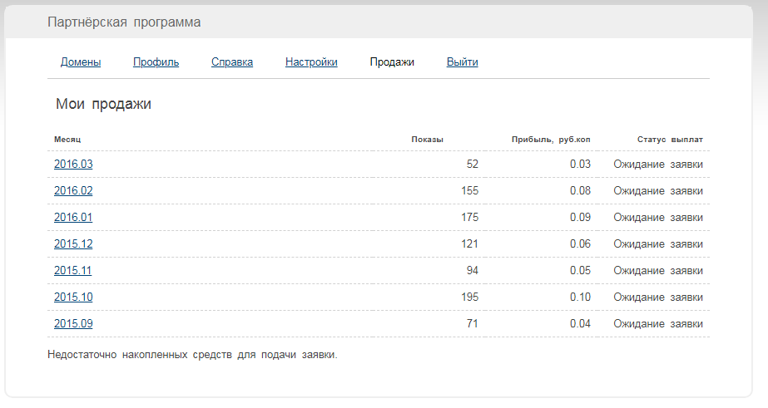Go to the Профиль page

click(156, 62)
